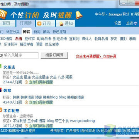
Task: Click the 星座 tag in 女巫店 entry
Action: click(27, 77)
